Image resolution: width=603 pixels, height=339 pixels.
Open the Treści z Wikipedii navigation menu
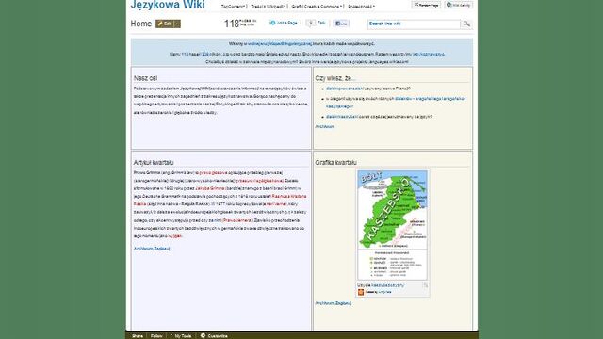269,7
